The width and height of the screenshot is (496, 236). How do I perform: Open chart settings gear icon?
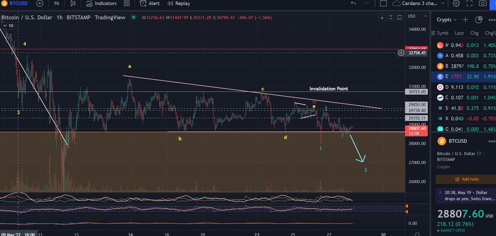[x=456, y=3]
